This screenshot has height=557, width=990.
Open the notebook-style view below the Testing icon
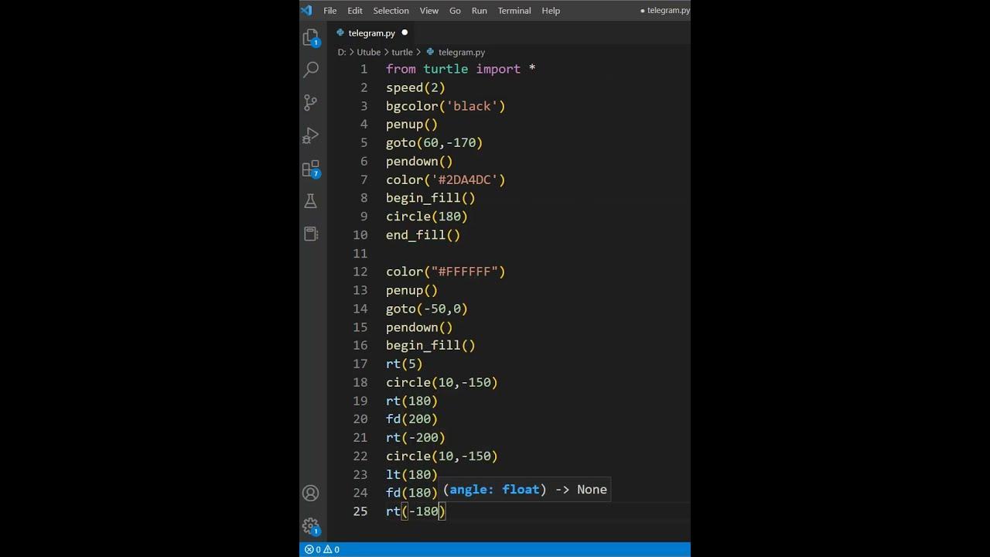(311, 234)
